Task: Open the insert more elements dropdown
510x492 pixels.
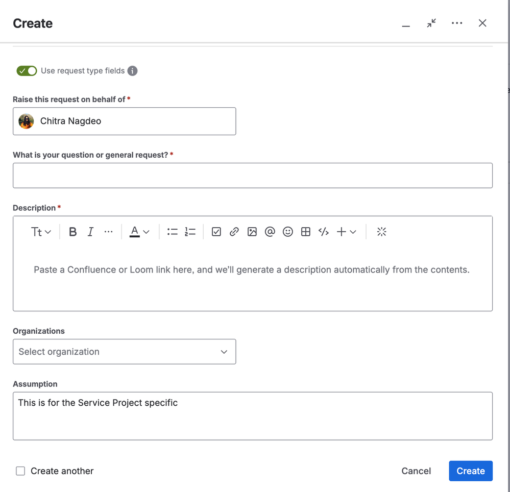Action: 346,232
